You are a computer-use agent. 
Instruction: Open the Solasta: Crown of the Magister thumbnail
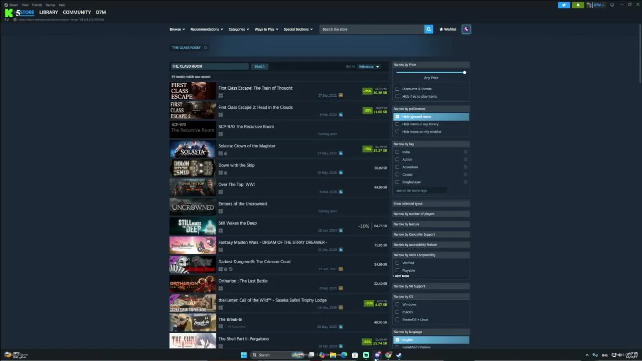coord(193,149)
